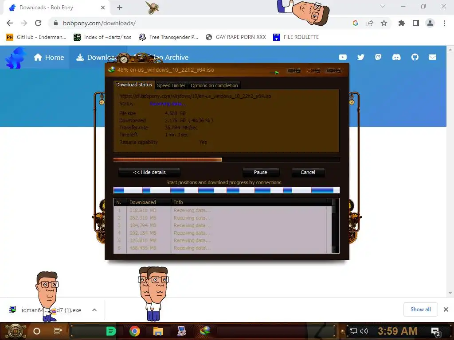Open the network icon in system tray
Image resolution: width=454 pixels, height=340 pixels.
point(353,331)
